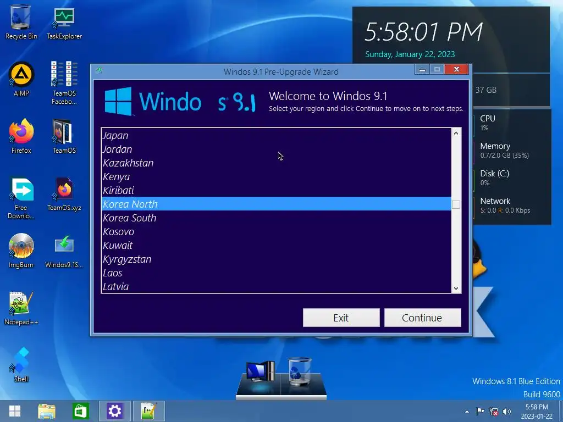
Task: Click the Exit button
Action: point(341,318)
